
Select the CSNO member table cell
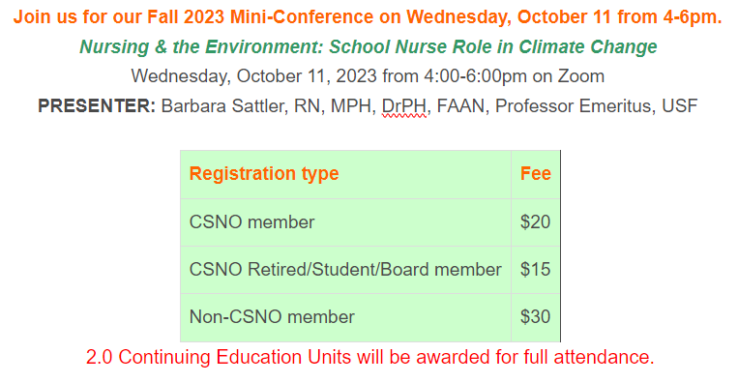coord(346,222)
